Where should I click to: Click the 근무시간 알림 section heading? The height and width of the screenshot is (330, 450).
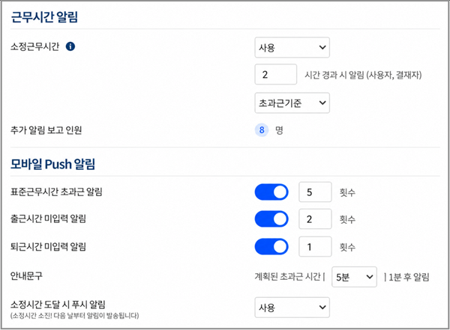44,16
